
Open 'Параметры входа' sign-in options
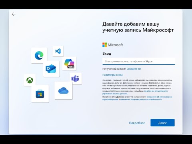click(112, 75)
